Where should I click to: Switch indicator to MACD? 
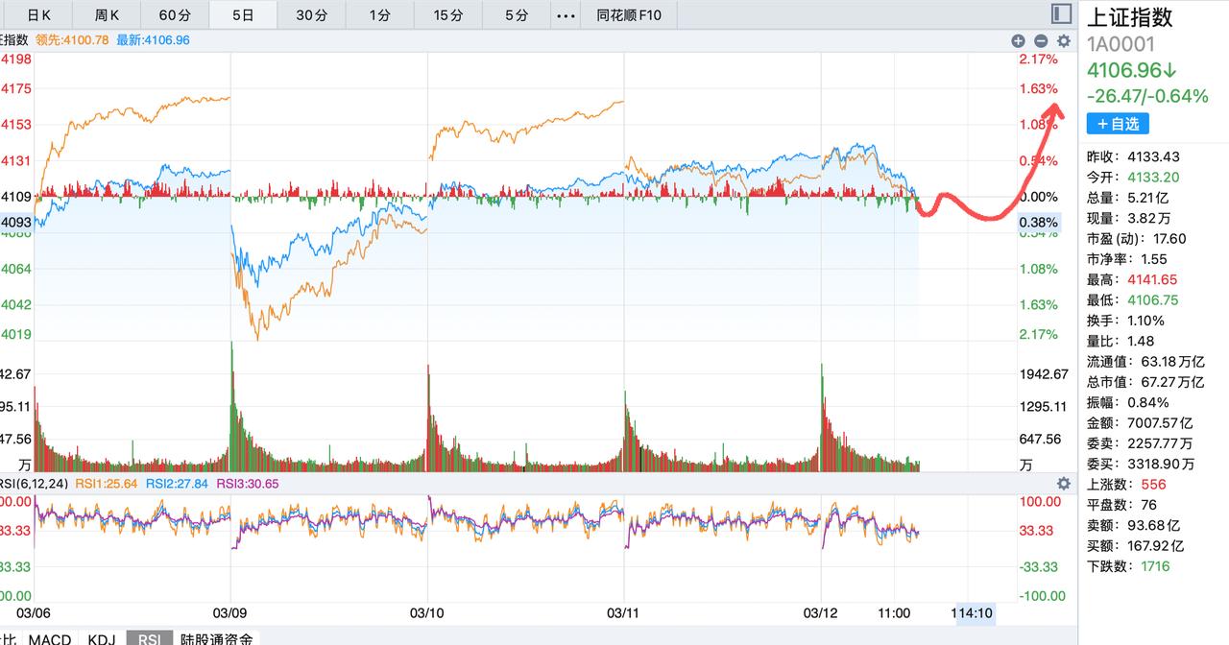(50, 638)
